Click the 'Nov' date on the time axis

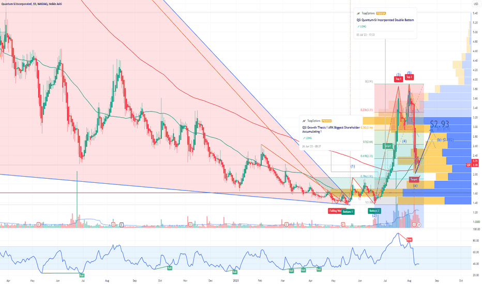coord(185,280)
